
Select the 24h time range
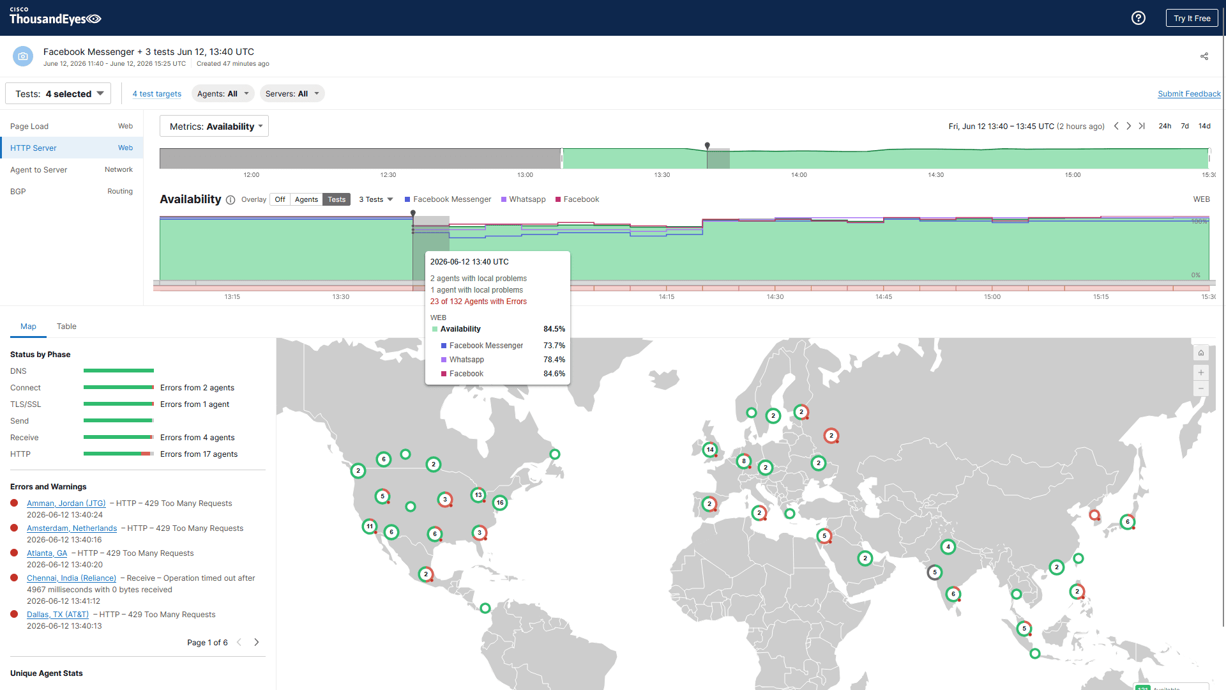point(1165,126)
